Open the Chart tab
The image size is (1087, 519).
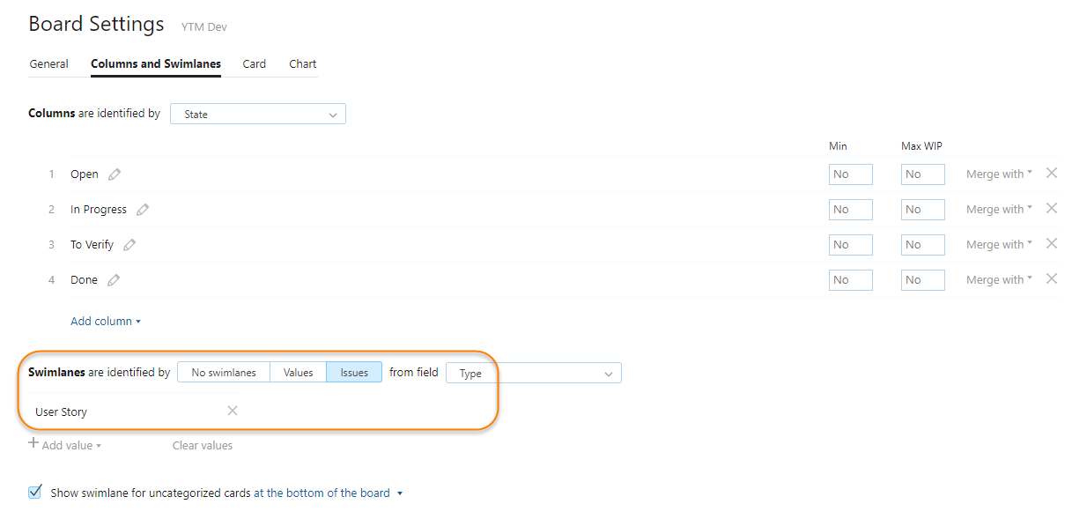coord(302,64)
